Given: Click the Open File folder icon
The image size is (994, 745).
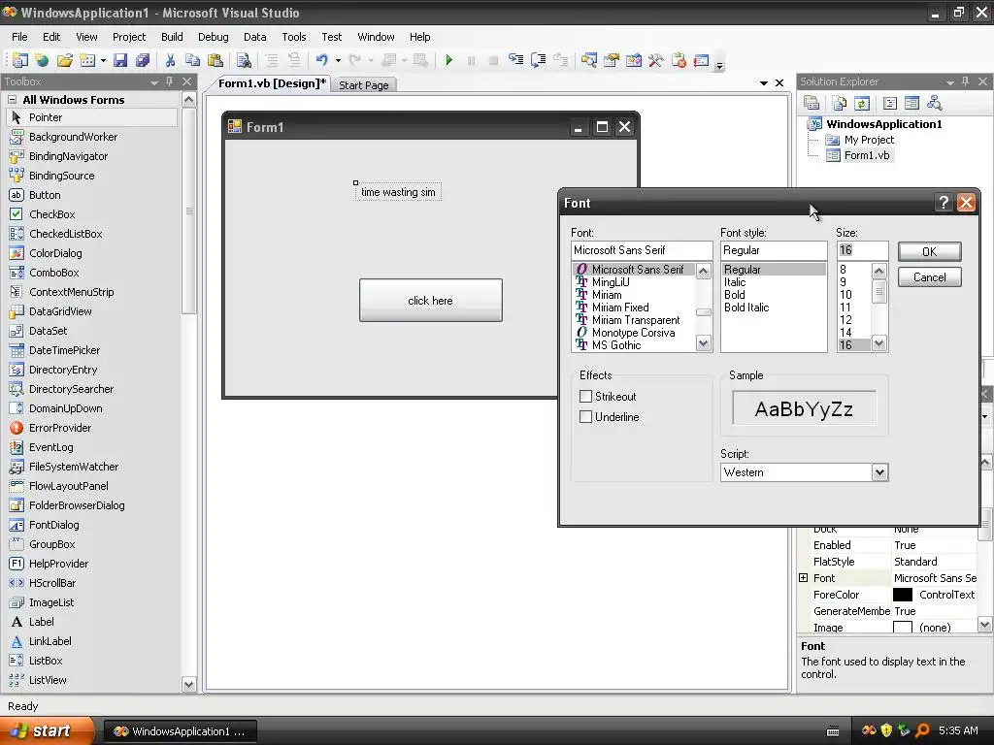Looking at the screenshot, I should pos(65,60).
